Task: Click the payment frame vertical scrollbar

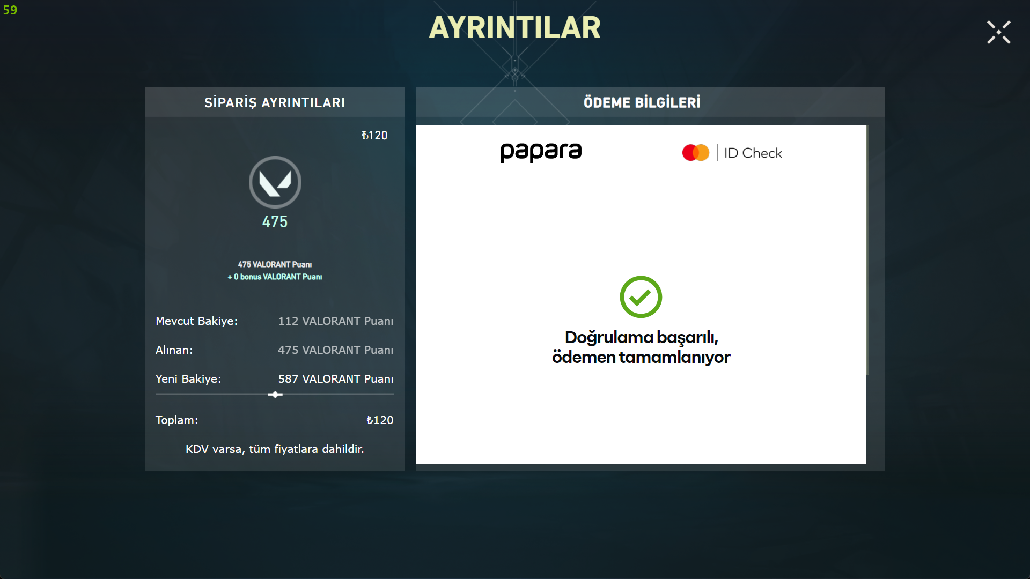Action: 867,250
